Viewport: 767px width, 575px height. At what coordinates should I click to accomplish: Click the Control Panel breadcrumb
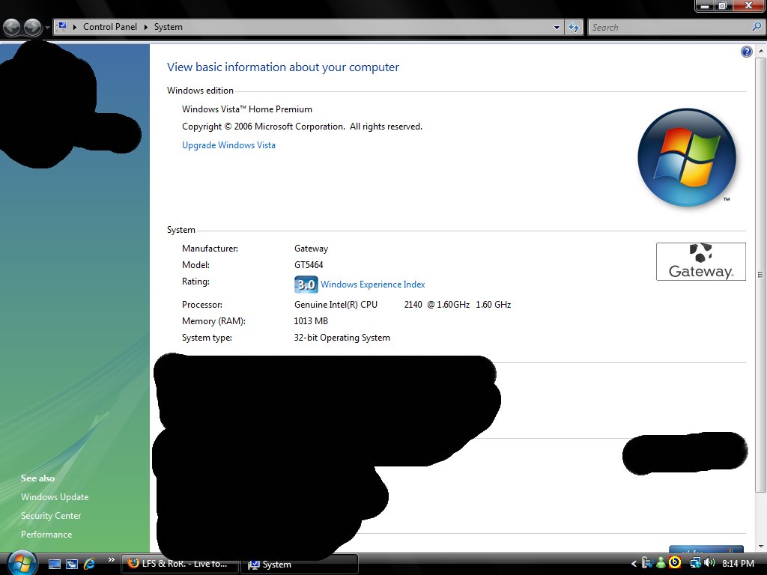tap(110, 27)
